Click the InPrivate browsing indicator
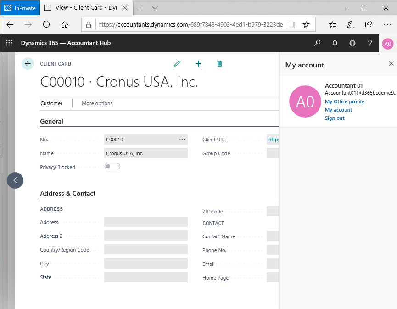The height and width of the screenshot is (309, 397). click(20, 8)
